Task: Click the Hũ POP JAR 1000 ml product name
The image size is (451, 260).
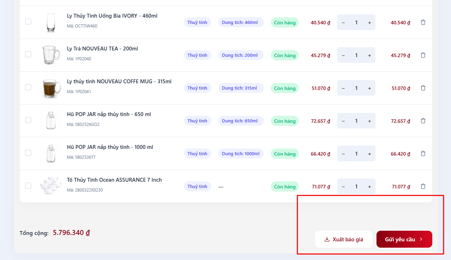Action: [110, 147]
